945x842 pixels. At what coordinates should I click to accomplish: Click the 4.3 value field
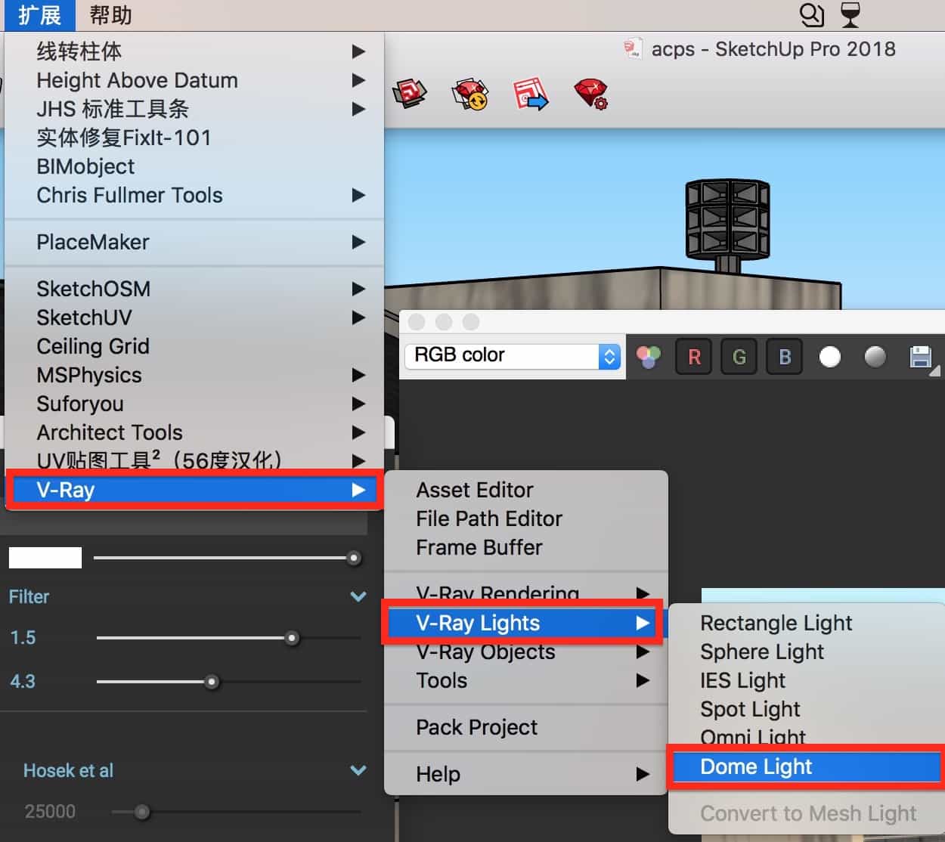[23, 682]
